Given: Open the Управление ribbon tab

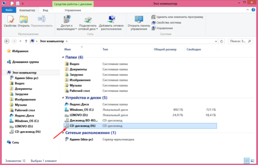Looking at the screenshot, I should click(73, 10).
